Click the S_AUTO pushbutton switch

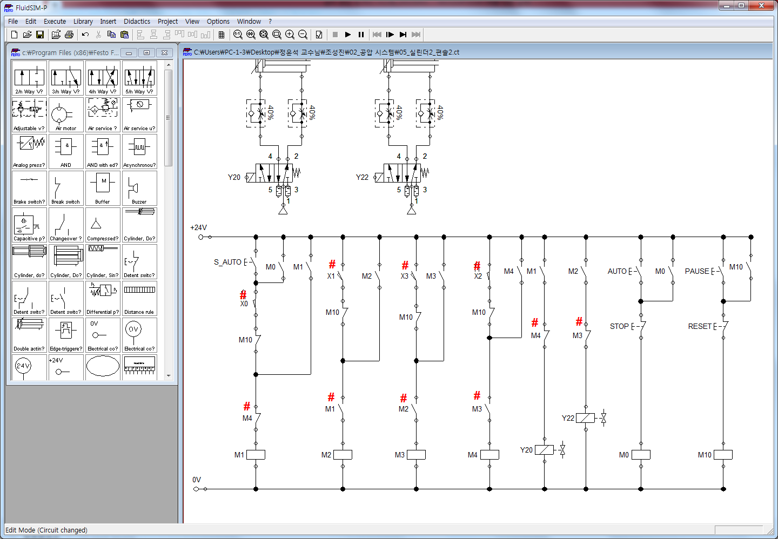(x=251, y=263)
